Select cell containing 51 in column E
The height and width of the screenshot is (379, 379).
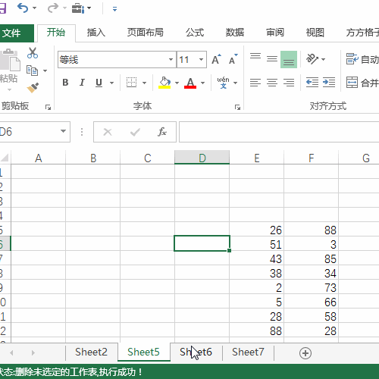point(257,244)
